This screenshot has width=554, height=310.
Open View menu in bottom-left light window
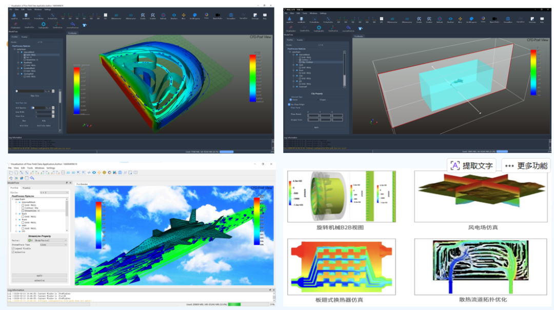16,168
